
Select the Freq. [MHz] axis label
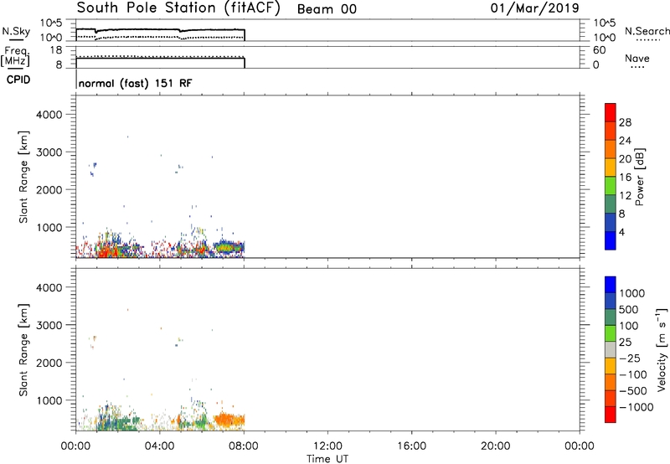pos(16,57)
